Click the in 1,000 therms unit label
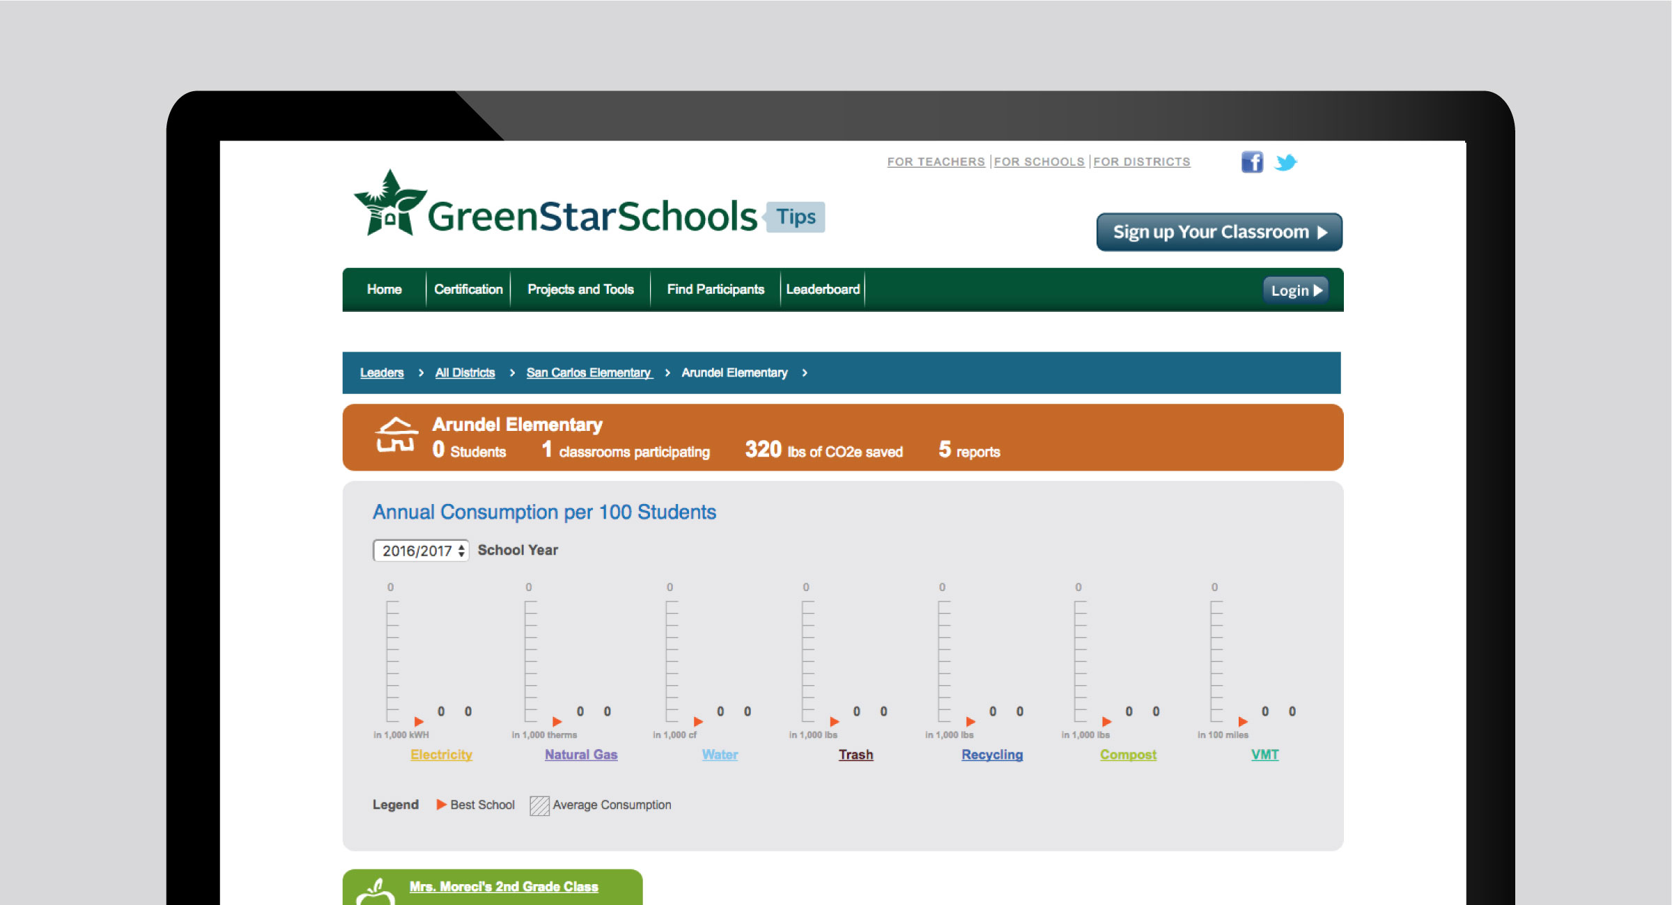The image size is (1672, 905). pyautogui.click(x=544, y=735)
